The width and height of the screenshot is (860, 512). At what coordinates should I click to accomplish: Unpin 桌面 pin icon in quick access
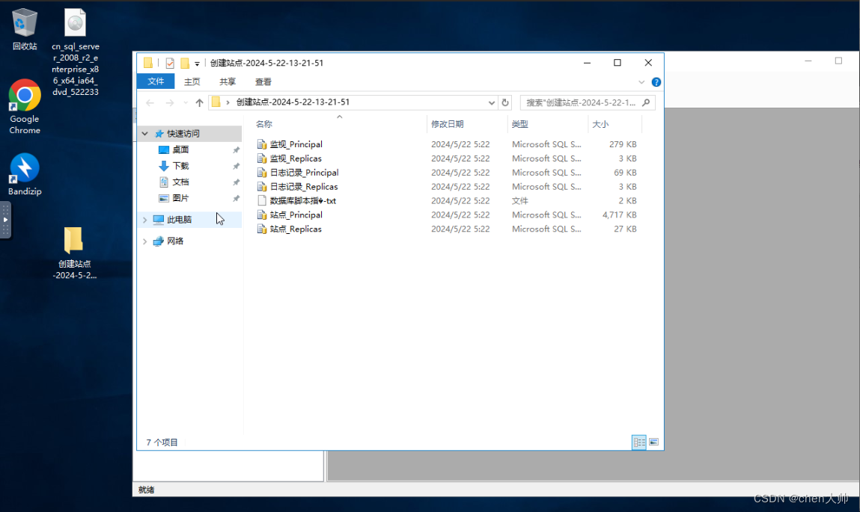click(237, 150)
